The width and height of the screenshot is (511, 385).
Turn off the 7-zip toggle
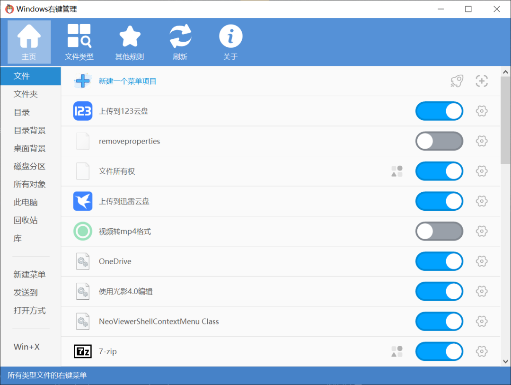pos(439,351)
